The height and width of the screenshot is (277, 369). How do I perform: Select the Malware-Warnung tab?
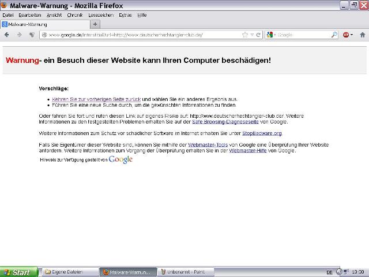coord(45,24)
